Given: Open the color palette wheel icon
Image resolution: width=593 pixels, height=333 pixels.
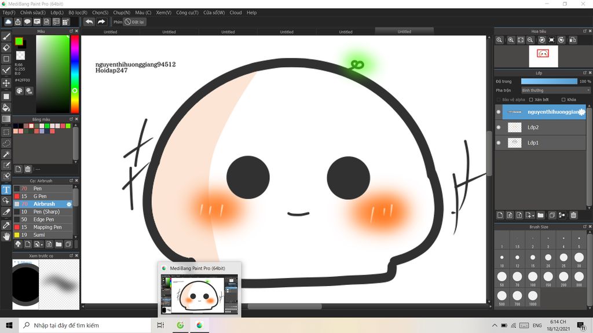Looking at the screenshot, I should pos(20,90).
